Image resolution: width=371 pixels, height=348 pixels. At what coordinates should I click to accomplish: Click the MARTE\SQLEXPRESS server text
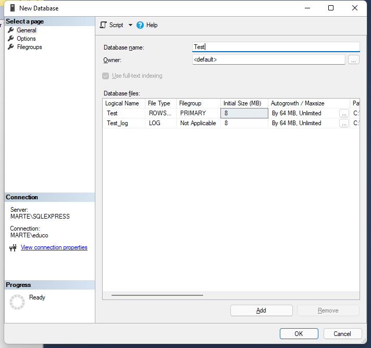point(40,217)
